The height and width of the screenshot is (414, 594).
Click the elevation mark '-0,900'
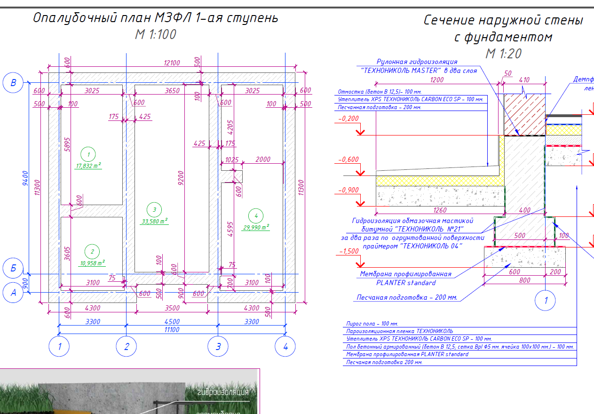tap(348, 190)
